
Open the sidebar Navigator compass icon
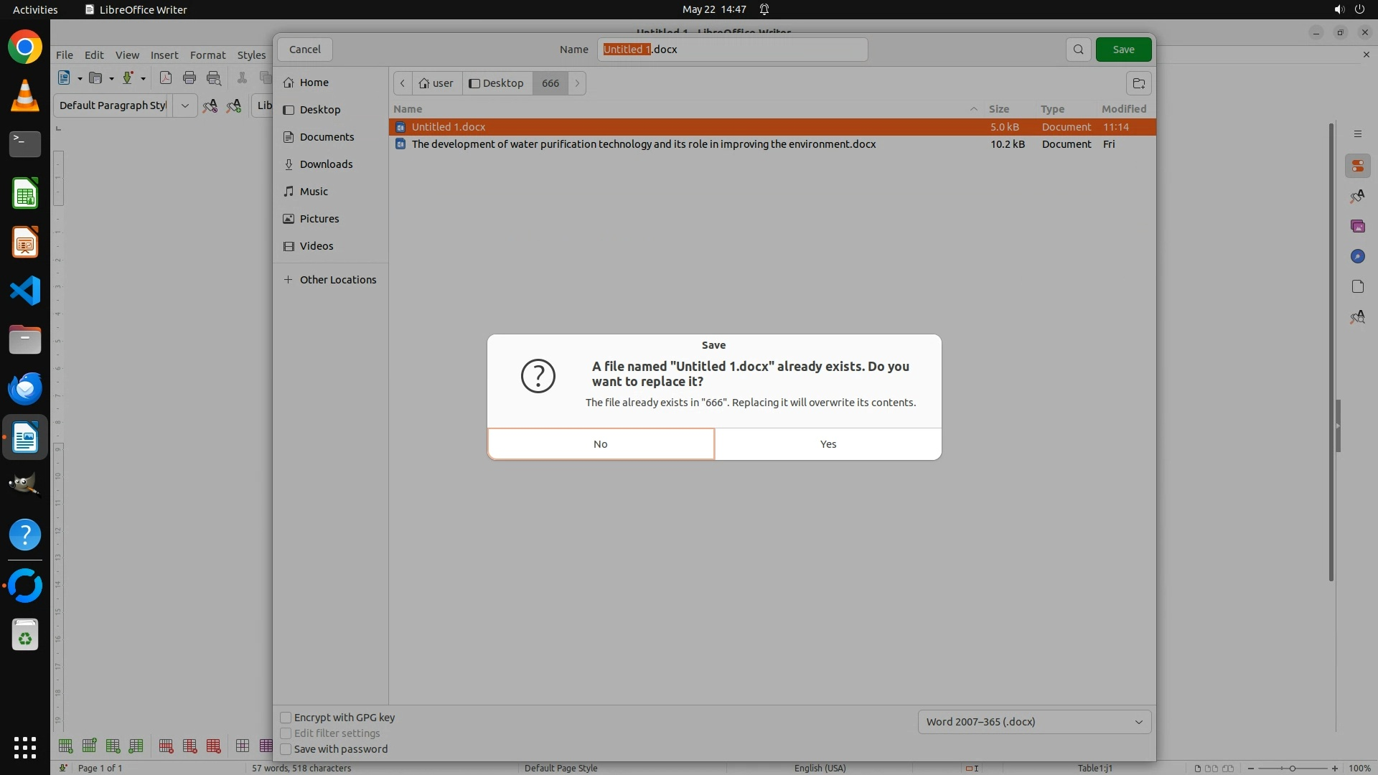(x=1357, y=257)
